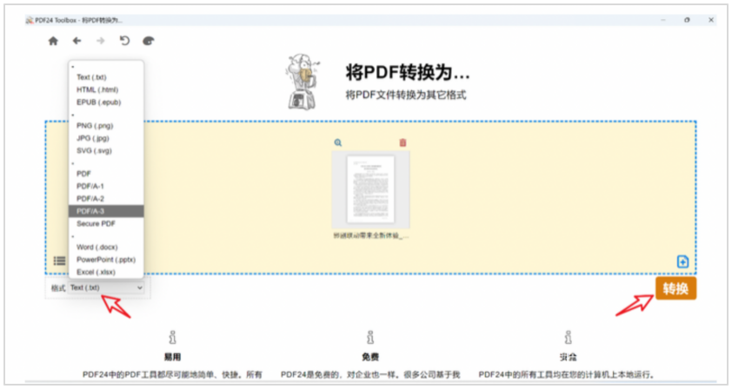Maximize the PDF24 Toolbox window

pos(687,20)
